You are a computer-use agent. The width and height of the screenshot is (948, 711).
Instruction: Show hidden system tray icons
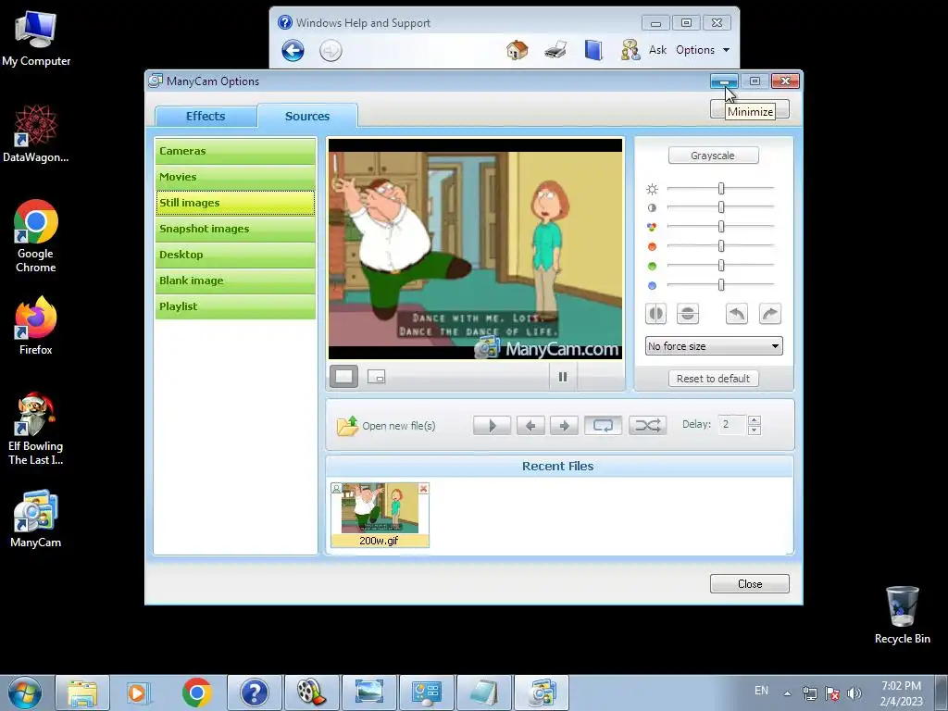787,693
